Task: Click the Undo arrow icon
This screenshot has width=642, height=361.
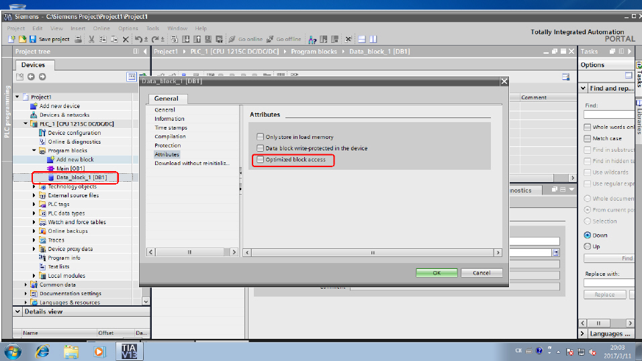Action: point(139,40)
